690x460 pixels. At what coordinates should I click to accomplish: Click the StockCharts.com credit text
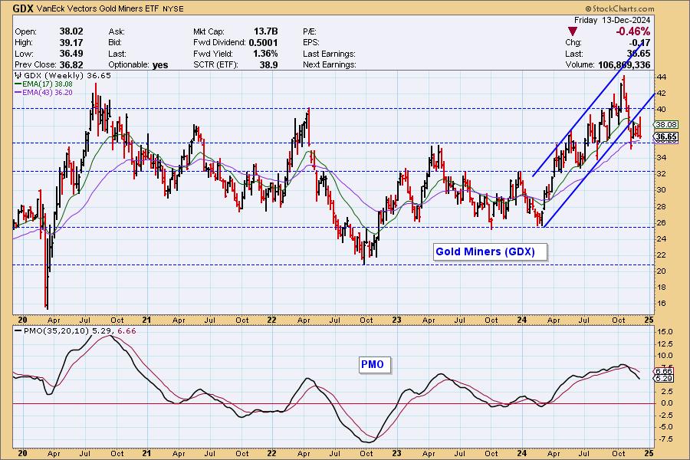tap(619, 8)
